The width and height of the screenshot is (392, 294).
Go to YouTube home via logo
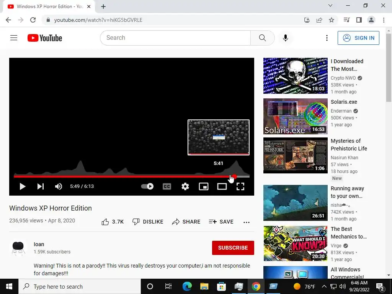45,38
